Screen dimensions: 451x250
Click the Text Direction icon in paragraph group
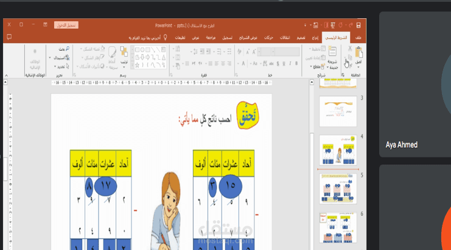pyautogui.click(x=177, y=49)
